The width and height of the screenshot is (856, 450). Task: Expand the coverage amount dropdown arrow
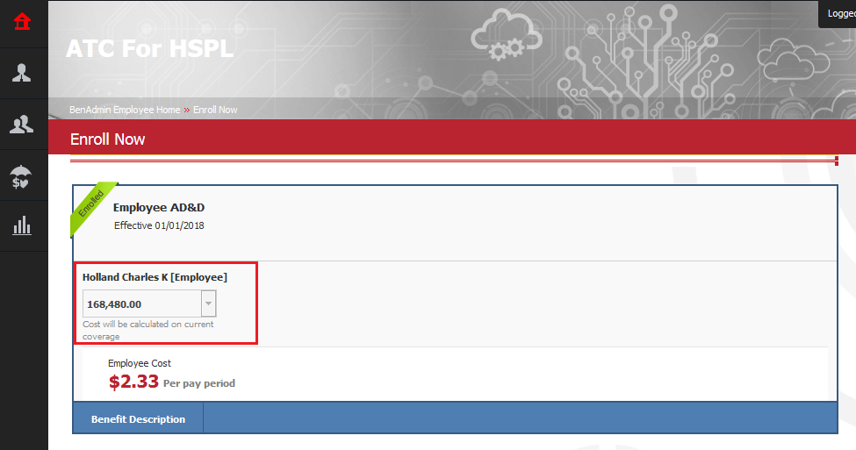(208, 304)
